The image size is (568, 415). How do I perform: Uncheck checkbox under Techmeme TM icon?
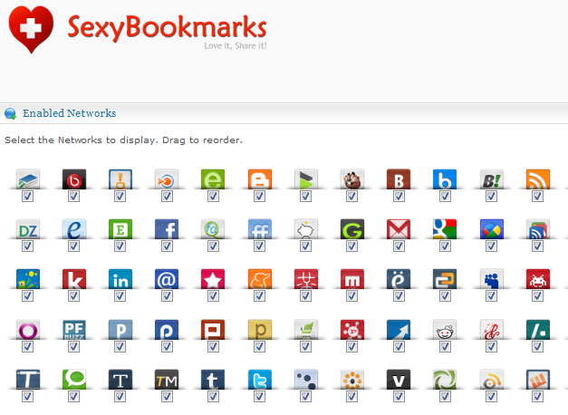167,397
